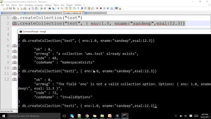Open the Plugins menu
This screenshot has height=119, width=211.
click(x=69, y=5)
